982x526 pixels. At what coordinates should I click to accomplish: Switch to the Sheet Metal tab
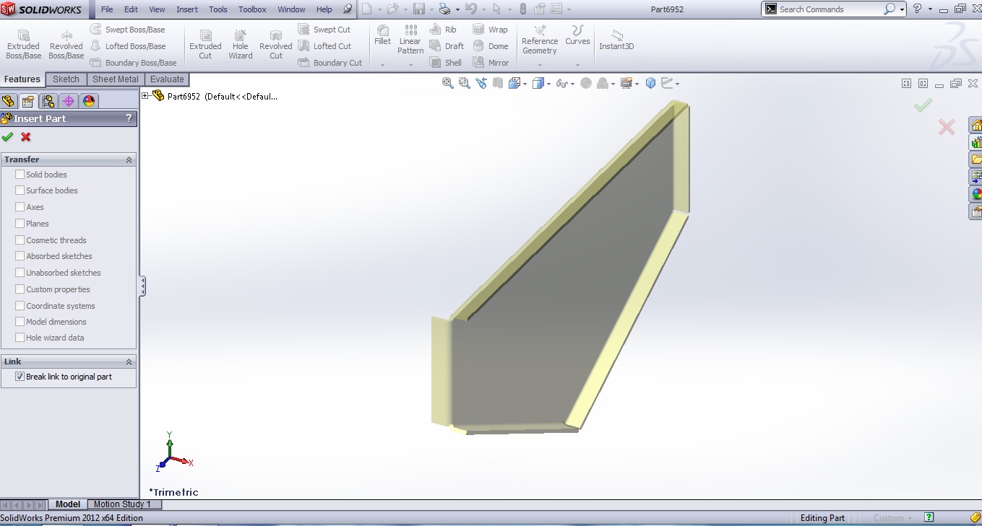pyautogui.click(x=115, y=79)
